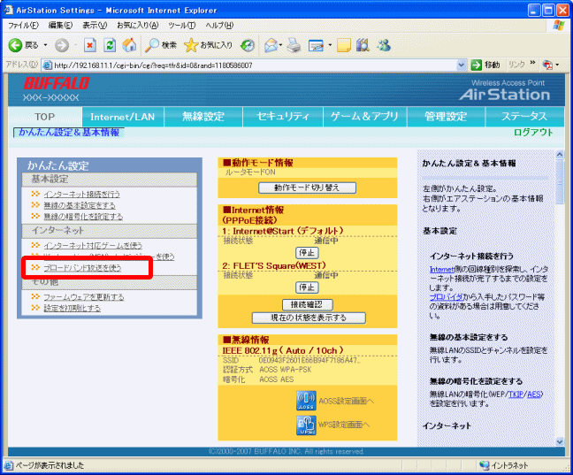Image resolution: width=573 pixels, height=475 pixels.
Task: Switch to the TOP tab
Action: click(x=45, y=117)
